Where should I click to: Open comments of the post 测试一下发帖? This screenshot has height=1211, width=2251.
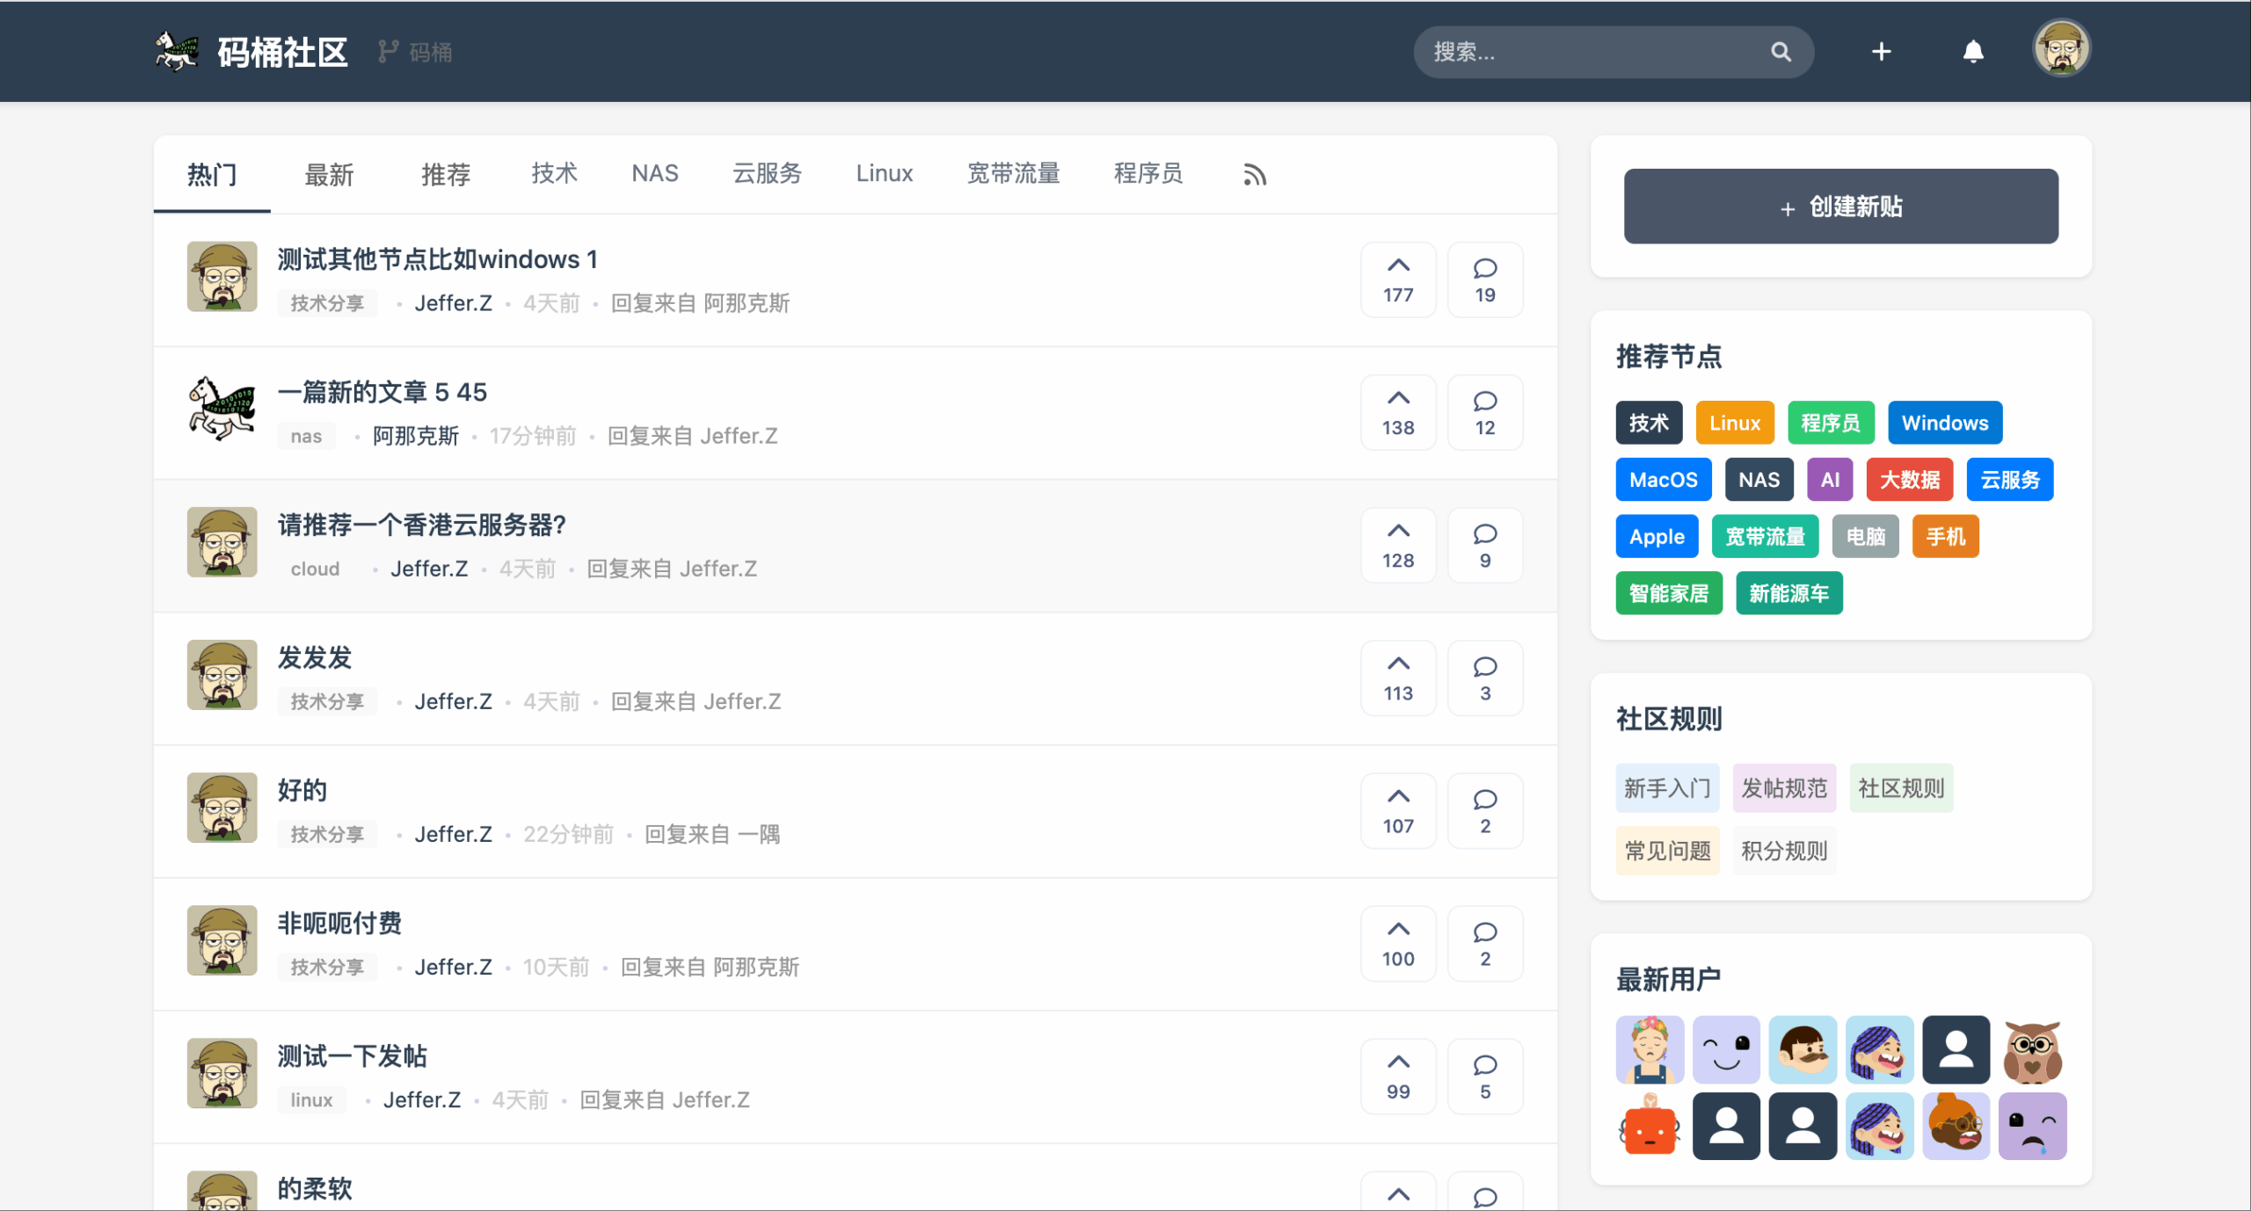pos(1485,1076)
